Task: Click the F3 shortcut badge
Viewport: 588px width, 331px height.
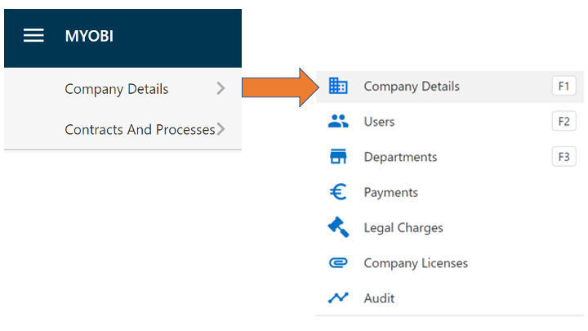Action: (564, 156)
